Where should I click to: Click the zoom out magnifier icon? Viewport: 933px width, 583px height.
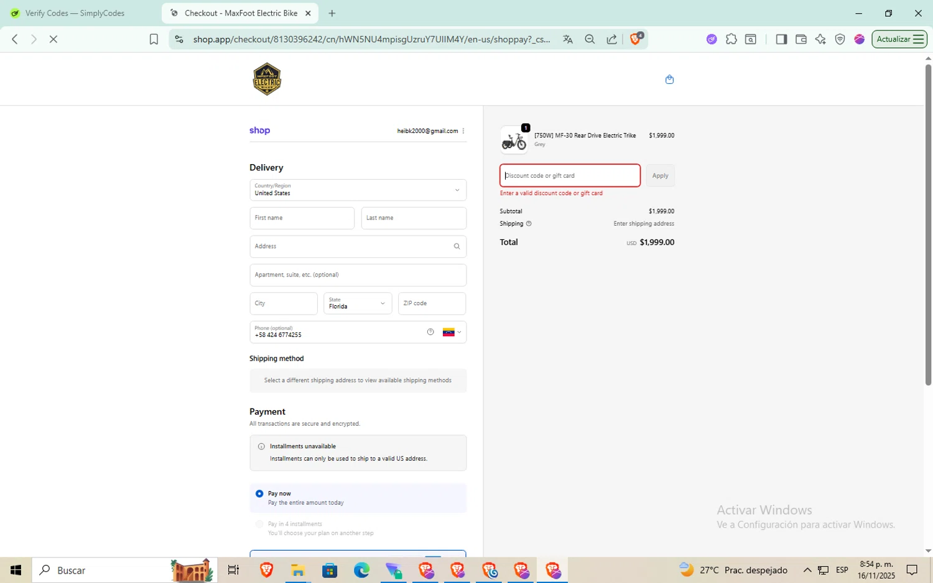tap(590, 39)
